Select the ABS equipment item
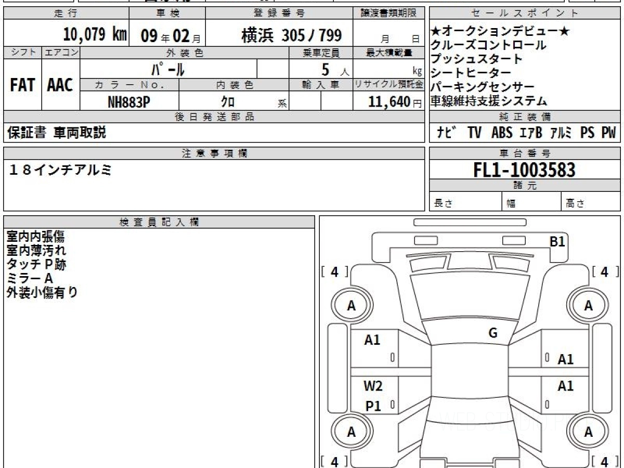The image size is (624, 468). pyautogui.click(x=501, y=133)
